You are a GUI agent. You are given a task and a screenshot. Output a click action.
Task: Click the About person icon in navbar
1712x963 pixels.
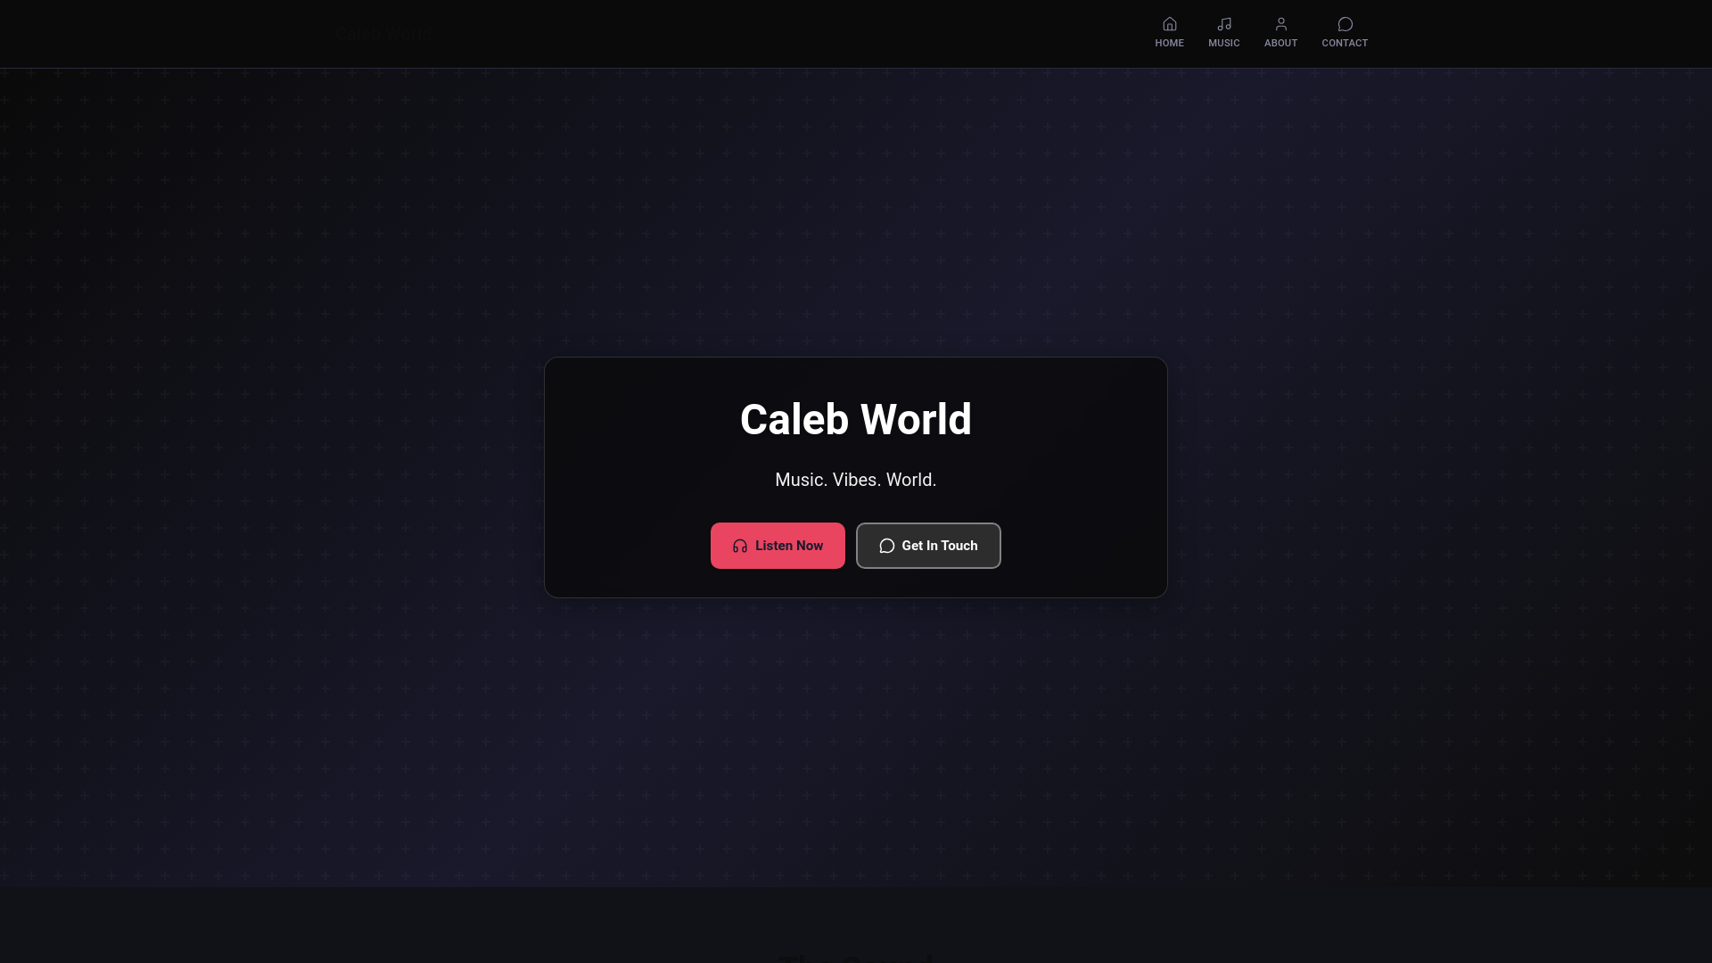pyautogui.click(x=1280, y=24)
